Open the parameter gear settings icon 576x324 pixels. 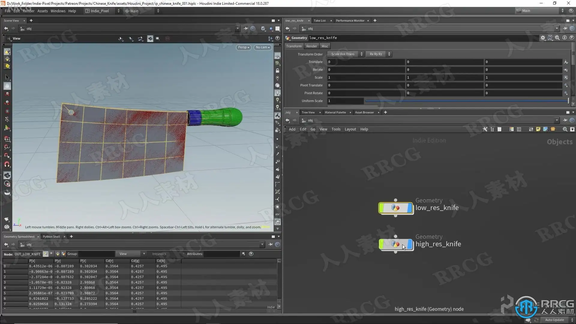[543, 38]
